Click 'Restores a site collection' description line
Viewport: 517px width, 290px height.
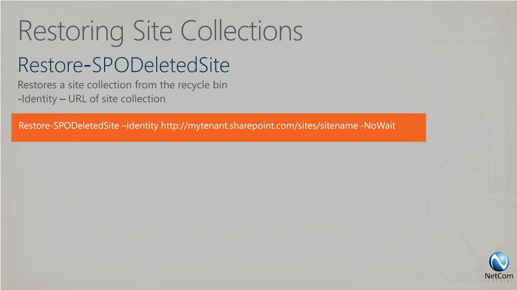point(122,85)
